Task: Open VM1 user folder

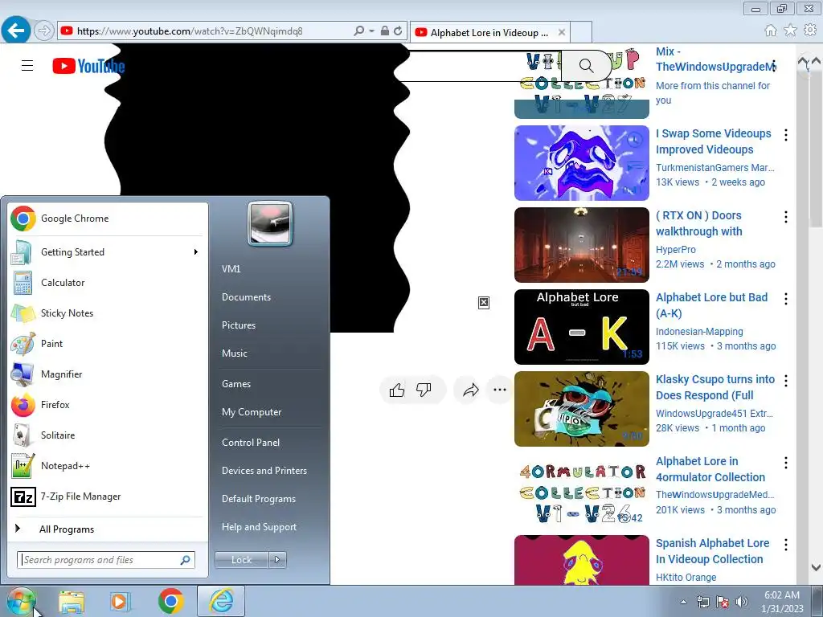Action: click(x=231, y=269)
